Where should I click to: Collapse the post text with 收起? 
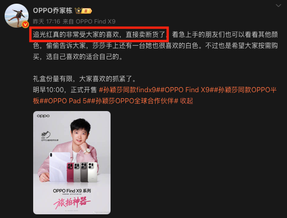[187, 101]
